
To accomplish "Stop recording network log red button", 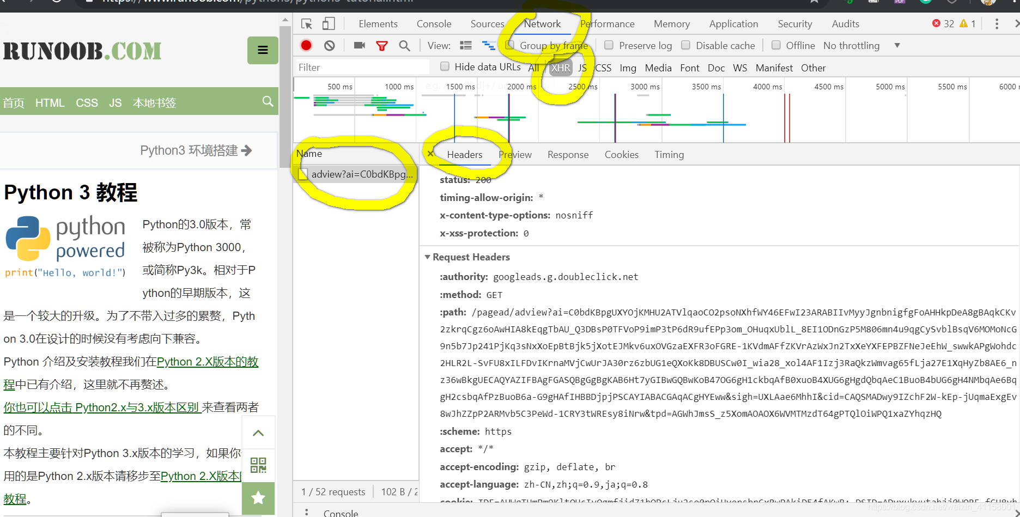I will [x=306, y=46].
